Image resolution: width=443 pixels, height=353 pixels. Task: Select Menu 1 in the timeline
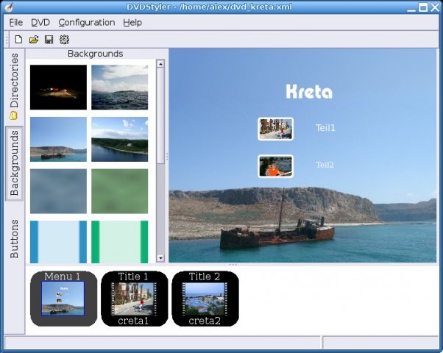pyautogui.click(x=63, y=299)
